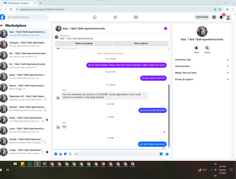Open Task View on the taskbar

[8, 170]
